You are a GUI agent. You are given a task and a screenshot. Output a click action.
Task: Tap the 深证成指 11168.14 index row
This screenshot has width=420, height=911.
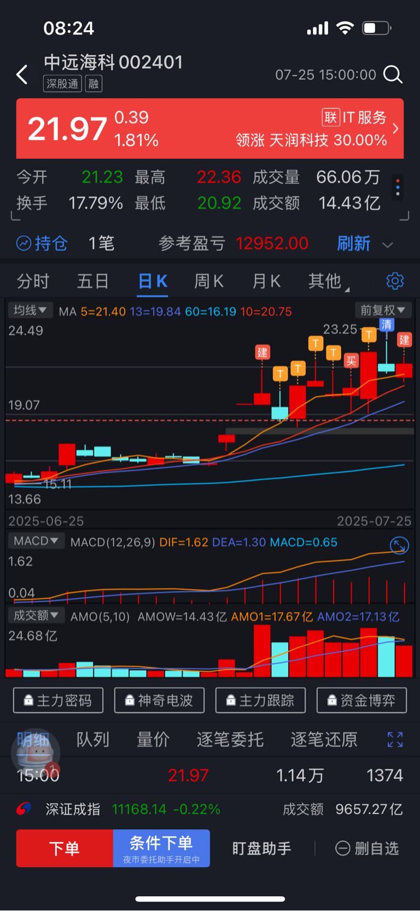point(133,809)
